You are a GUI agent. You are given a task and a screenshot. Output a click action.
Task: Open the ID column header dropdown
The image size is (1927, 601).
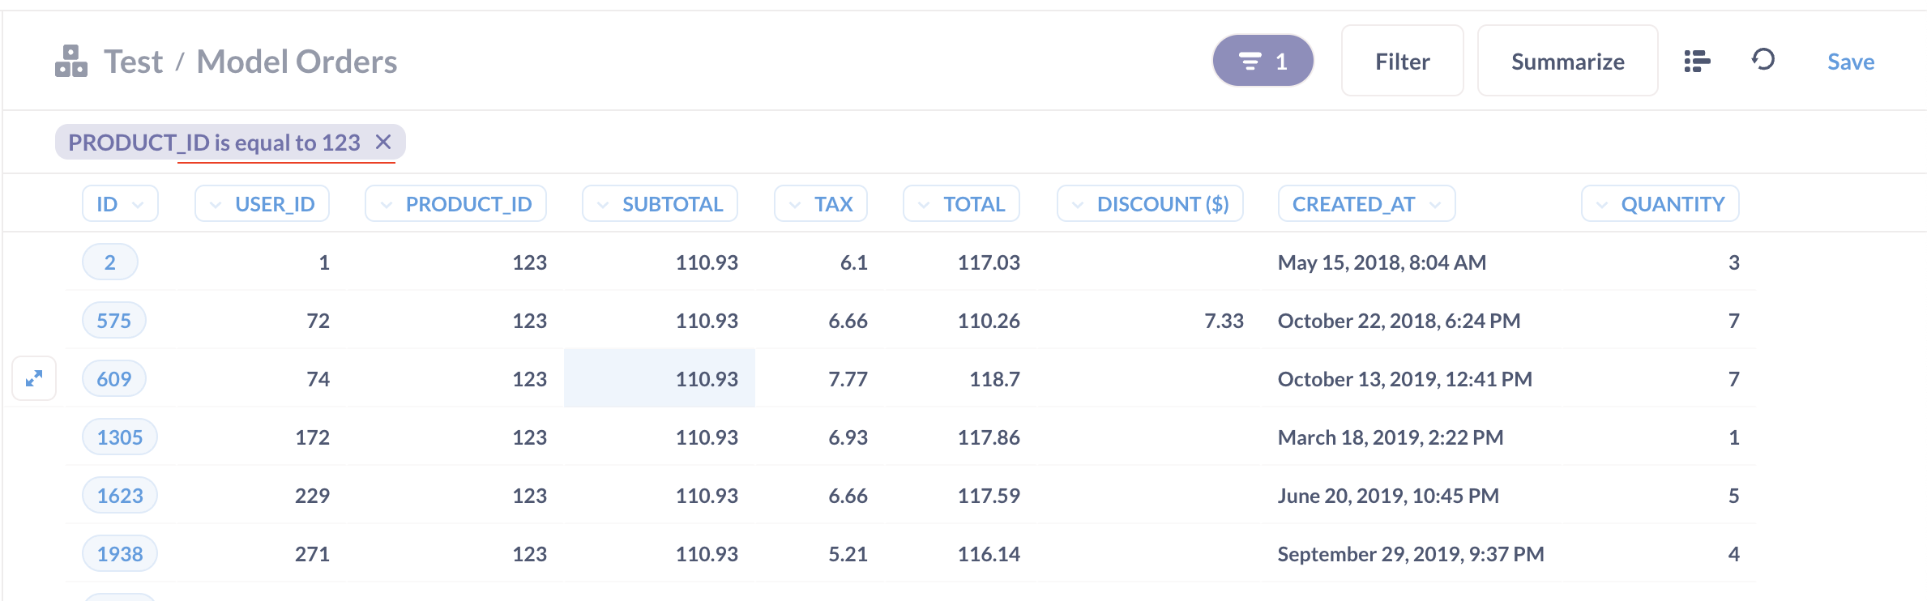(120, 203)
